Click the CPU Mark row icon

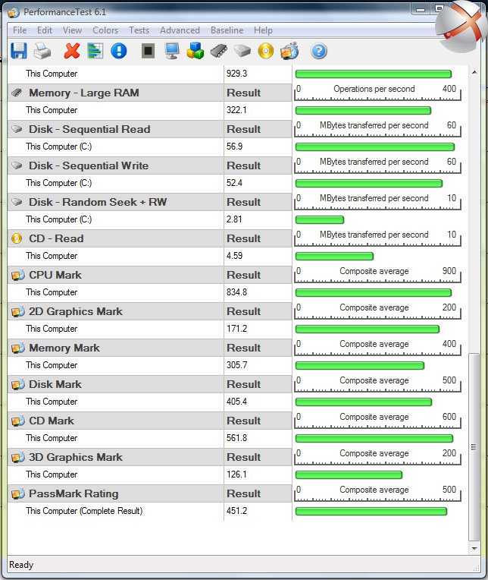17,276
